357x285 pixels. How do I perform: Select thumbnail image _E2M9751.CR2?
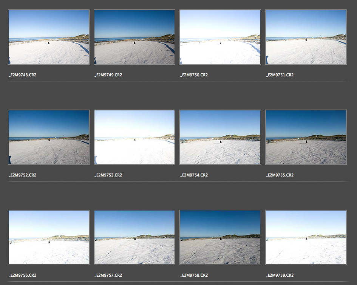tap(306, 37)
